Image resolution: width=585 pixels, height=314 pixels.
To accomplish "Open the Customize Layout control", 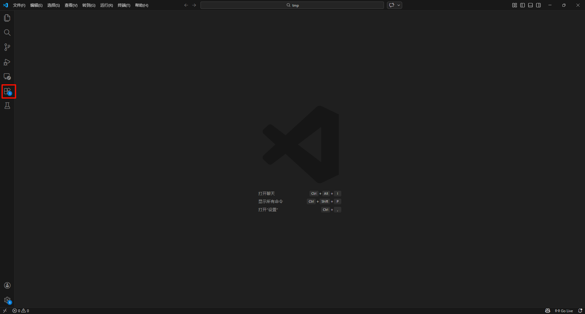I will pyautogui.click(x=515, y=5).
